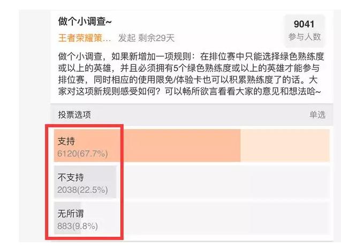Click the 剩余29天 remaining time text
Viewport: 341px width, 246px height.
point(156,38)
